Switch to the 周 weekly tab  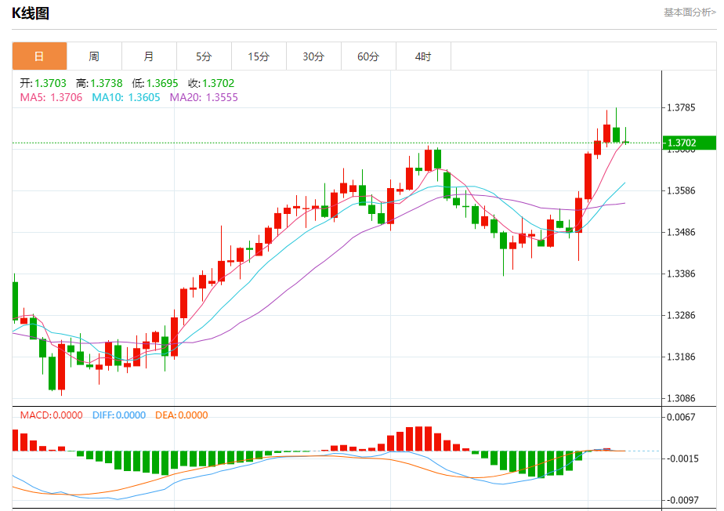(x=94, y=56)
